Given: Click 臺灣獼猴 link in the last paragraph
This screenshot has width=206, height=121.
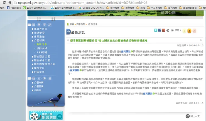Looking at the screenshot, I should point(148,94).
